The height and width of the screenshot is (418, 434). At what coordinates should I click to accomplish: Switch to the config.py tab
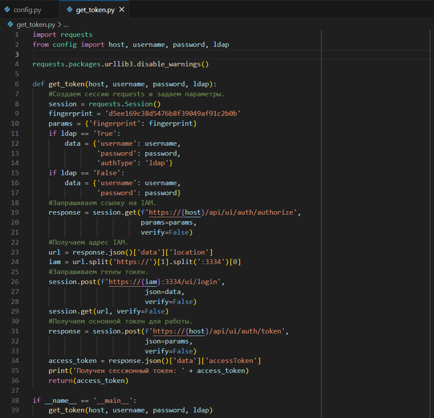tap(27, 10)
